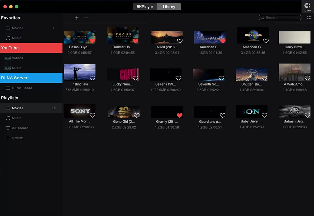Viewport: 314px width, 216px height.
Task: Click the text "1022.9MB 02:06:49"
Action: 166,90
